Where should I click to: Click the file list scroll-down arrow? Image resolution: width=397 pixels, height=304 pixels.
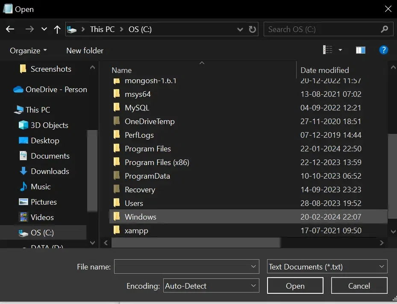click(393, 232)
